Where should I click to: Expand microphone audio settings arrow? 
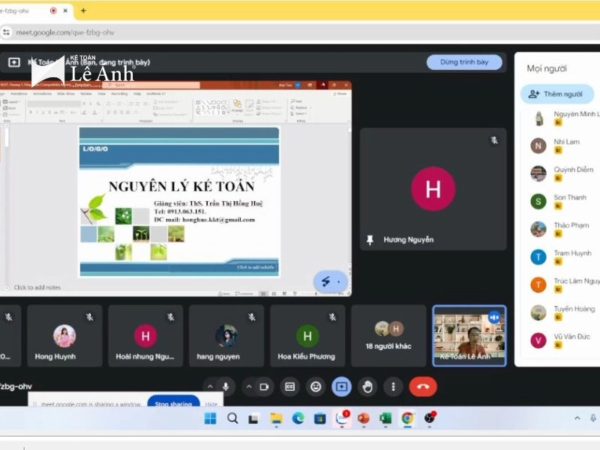click(x=209, y=386)
